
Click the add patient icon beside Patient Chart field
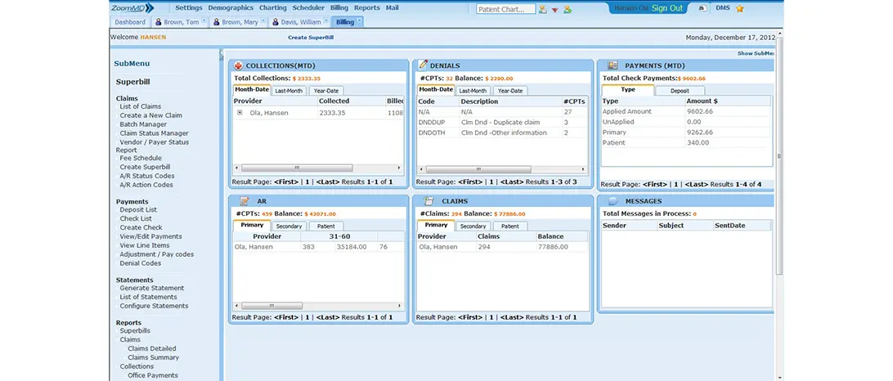click(542, 9)
